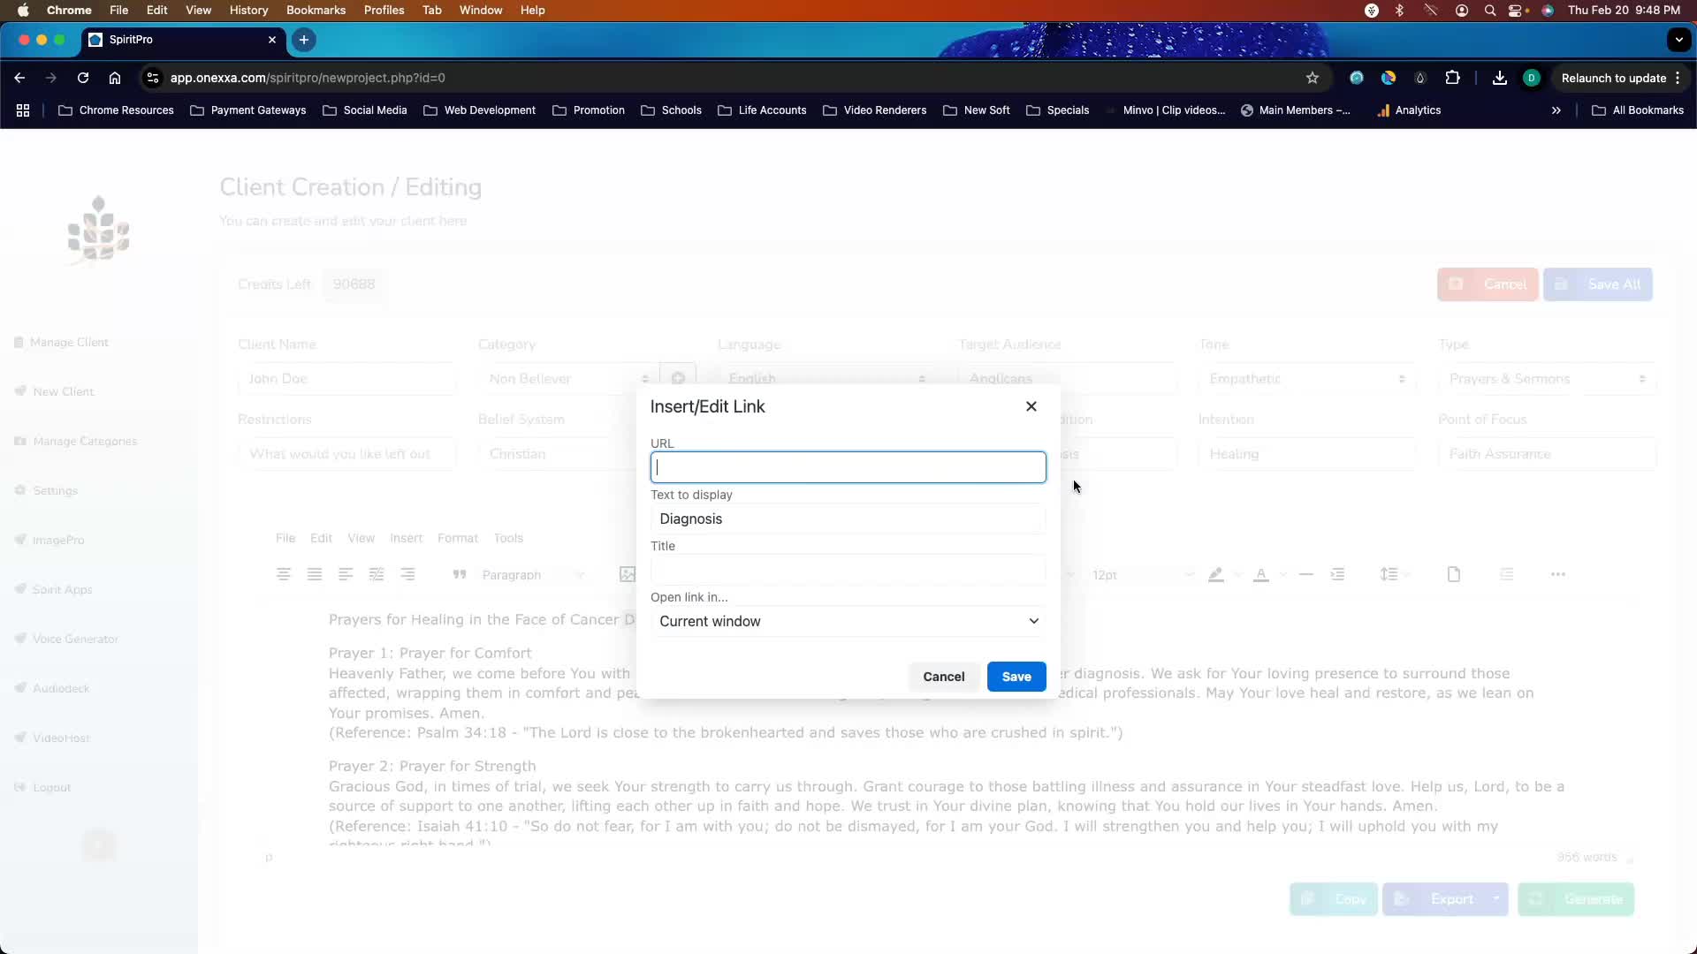
Task: Click the blockquote icon in editor
Action: 460,574
